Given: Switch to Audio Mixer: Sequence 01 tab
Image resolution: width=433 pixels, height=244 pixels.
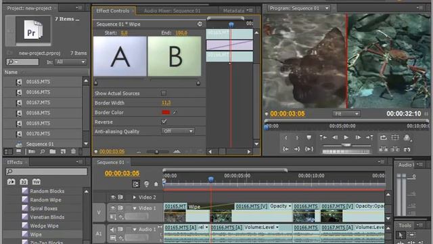Looking at the screenshot, I should (172, 11).
